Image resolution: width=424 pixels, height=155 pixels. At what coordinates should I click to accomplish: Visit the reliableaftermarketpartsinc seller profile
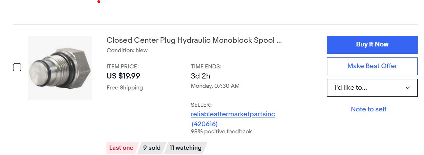point(233,114)
